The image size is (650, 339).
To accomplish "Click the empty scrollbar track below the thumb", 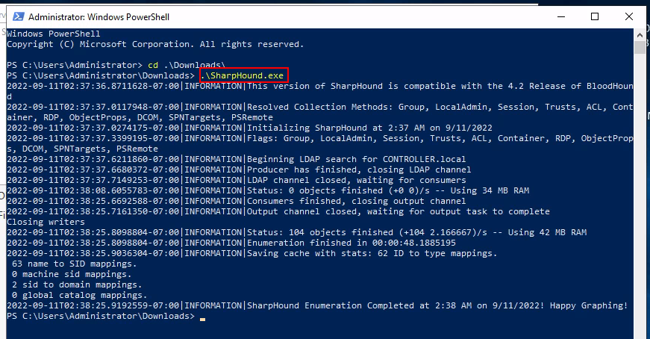I will 640,187.
